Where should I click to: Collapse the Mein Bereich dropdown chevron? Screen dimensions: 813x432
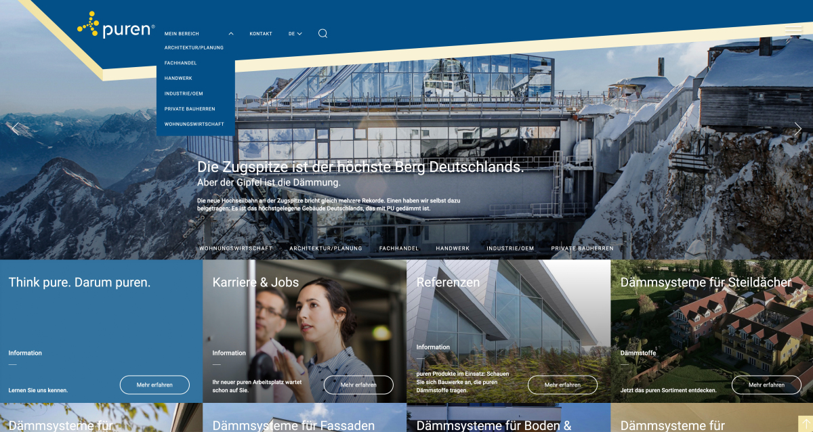[x=231, y=33]
